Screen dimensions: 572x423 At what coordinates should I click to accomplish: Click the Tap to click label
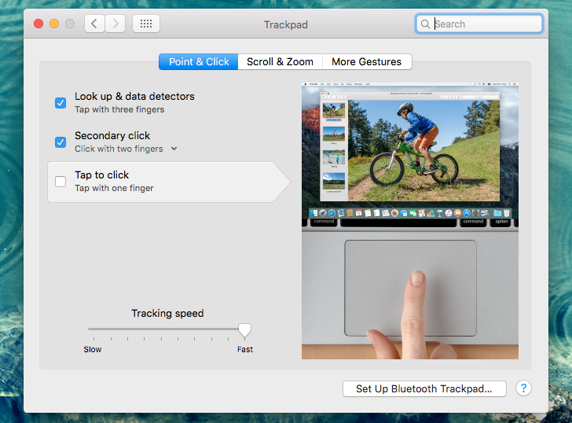[102, 175]
